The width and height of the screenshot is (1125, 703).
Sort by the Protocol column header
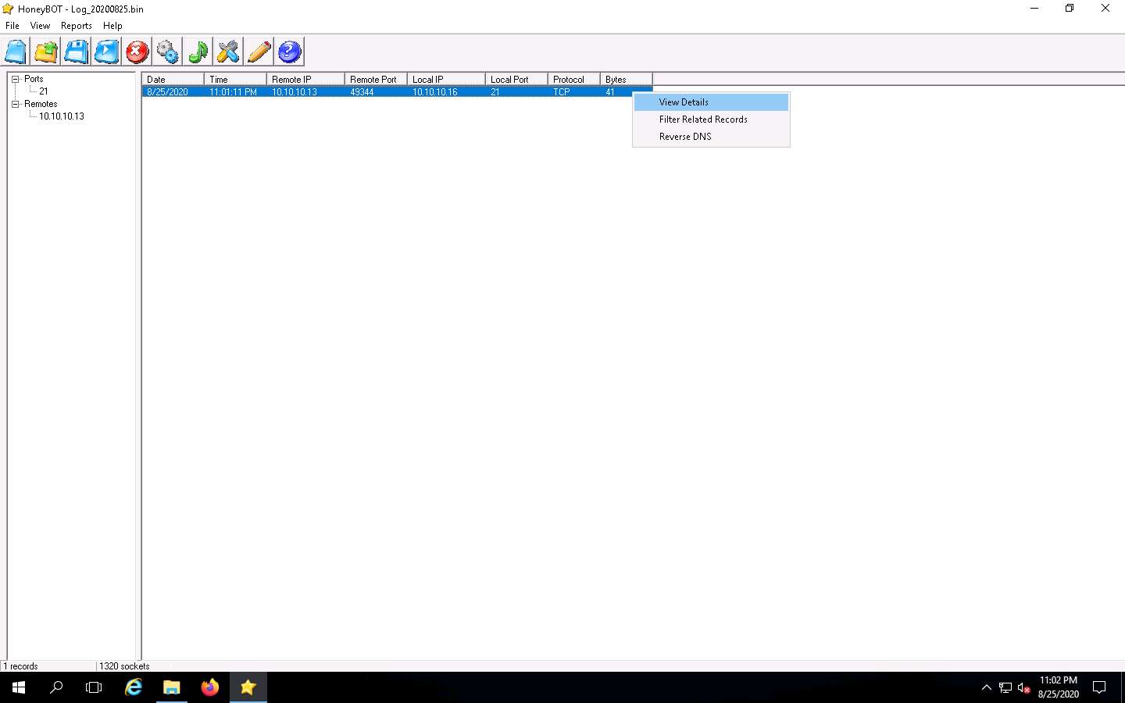click(574, 80)
